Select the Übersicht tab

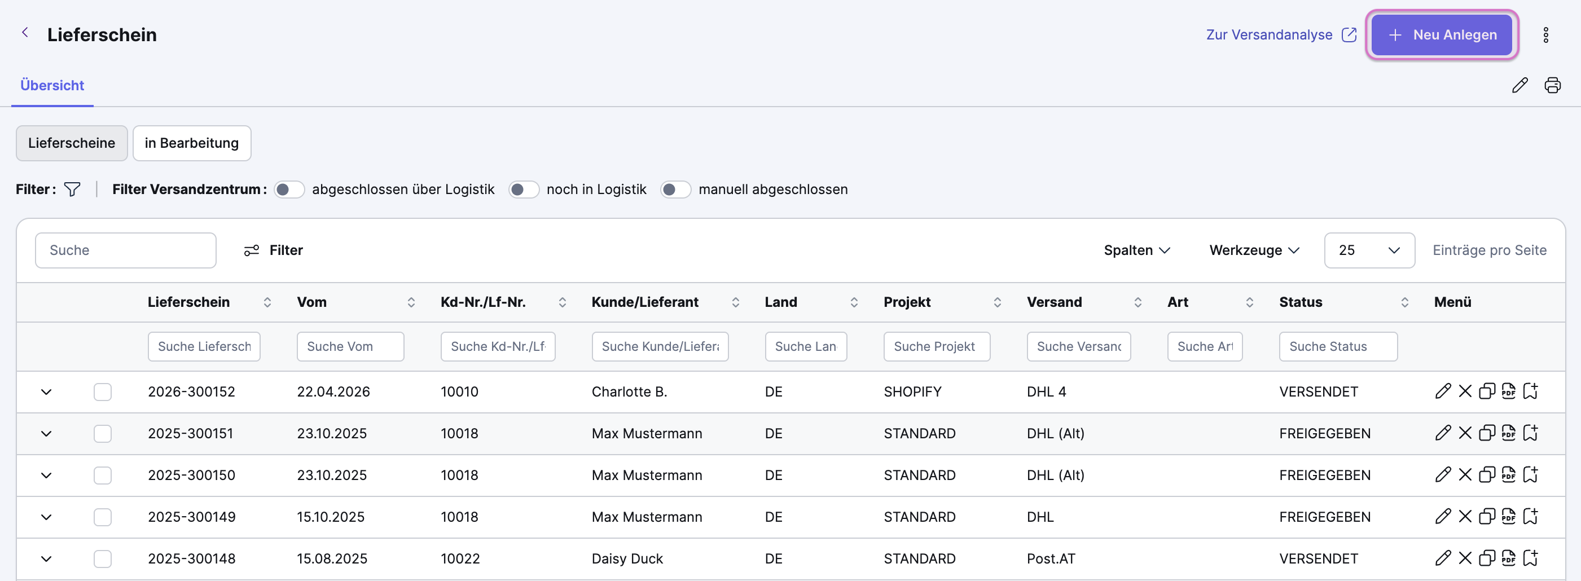coord(52,85)
